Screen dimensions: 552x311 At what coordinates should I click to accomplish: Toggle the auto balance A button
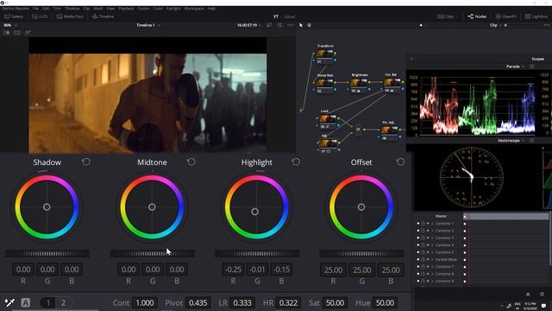point(25,302)
